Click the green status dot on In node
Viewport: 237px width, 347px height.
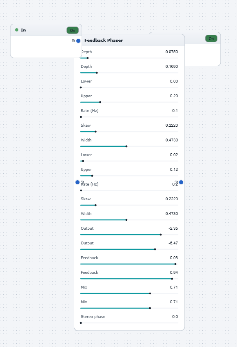point(17,30)
